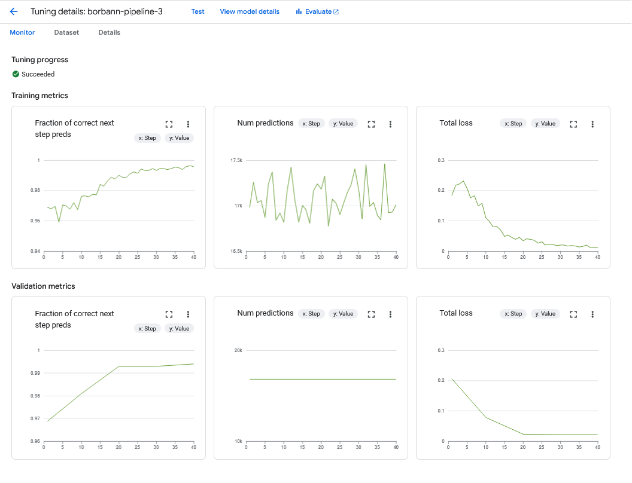Open View model details
Viewport: 632px width, 483px height.
[x=250, y=11]
